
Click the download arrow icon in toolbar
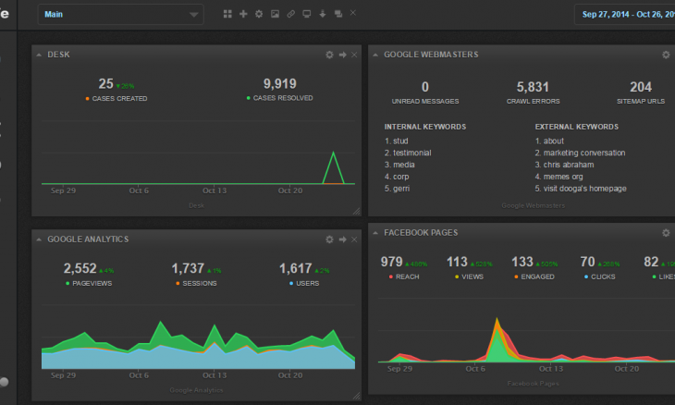pos(322,15)
